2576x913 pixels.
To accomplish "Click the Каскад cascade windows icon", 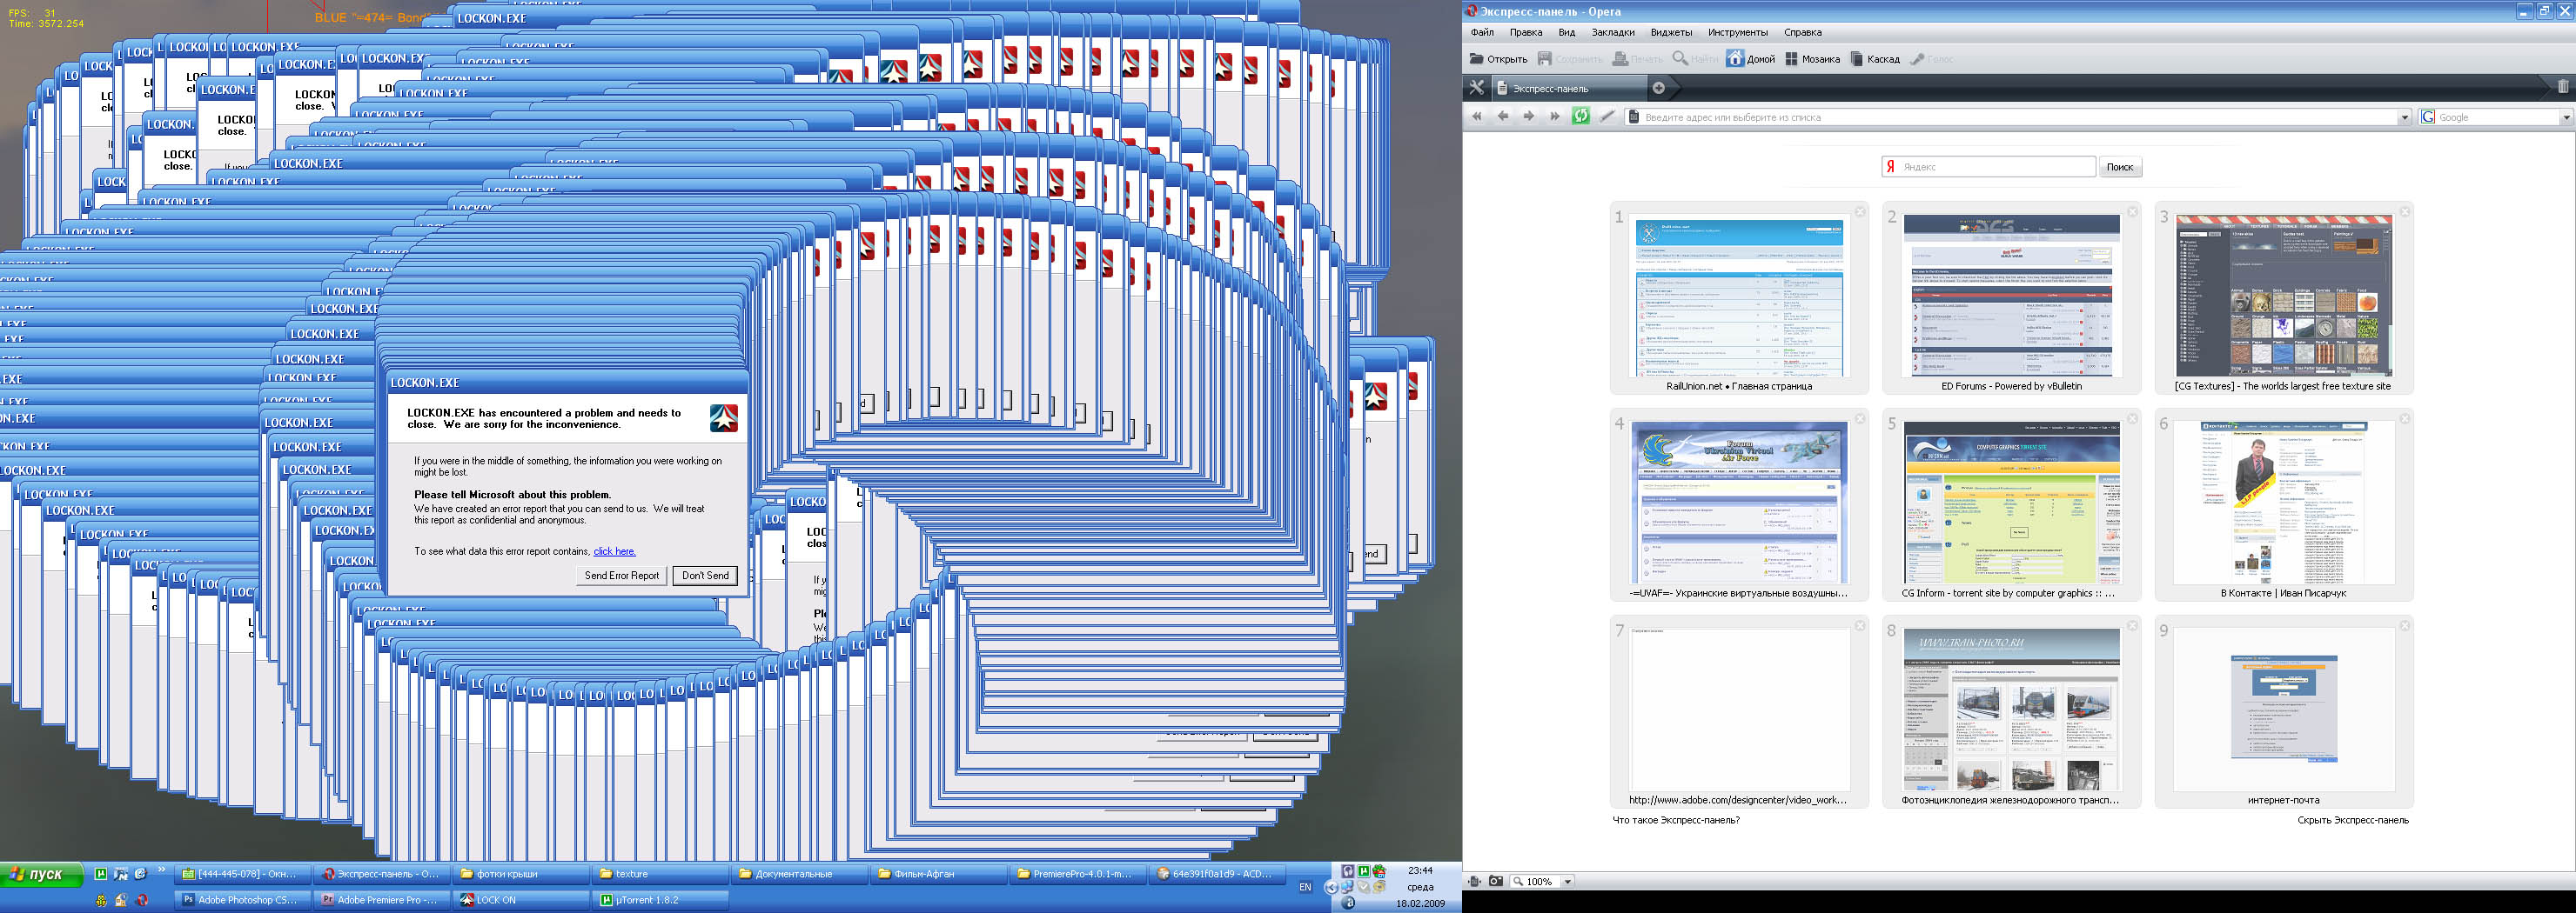I will click(1857, 59).
